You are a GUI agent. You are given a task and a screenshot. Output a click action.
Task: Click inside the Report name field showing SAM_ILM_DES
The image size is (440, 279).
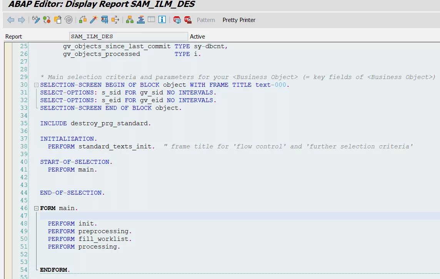(x=127, y=36)
